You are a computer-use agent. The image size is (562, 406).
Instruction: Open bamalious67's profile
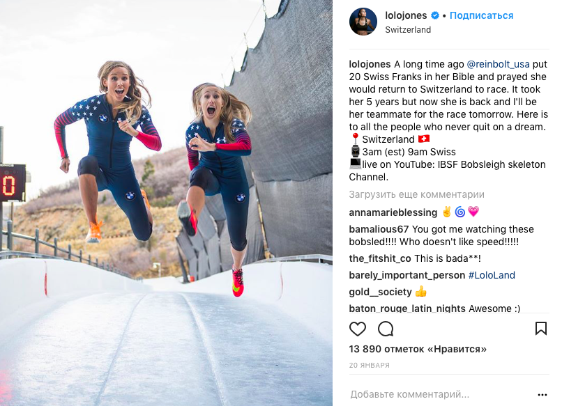(x=379, y=229)
